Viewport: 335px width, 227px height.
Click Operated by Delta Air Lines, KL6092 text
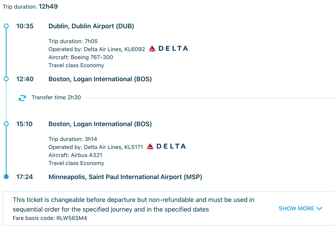[97, 49]
